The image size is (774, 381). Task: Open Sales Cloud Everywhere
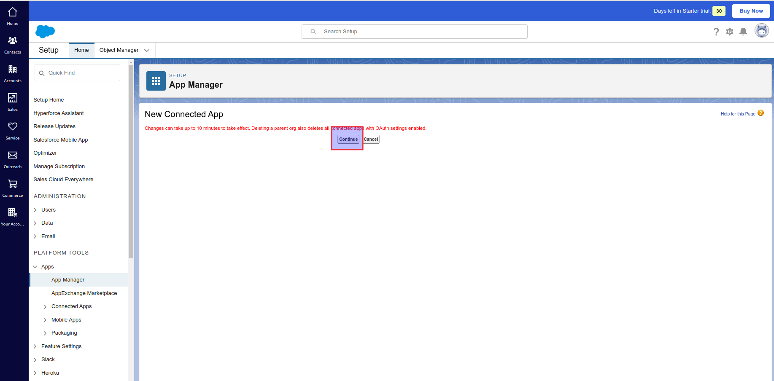(x=63, y=180)
